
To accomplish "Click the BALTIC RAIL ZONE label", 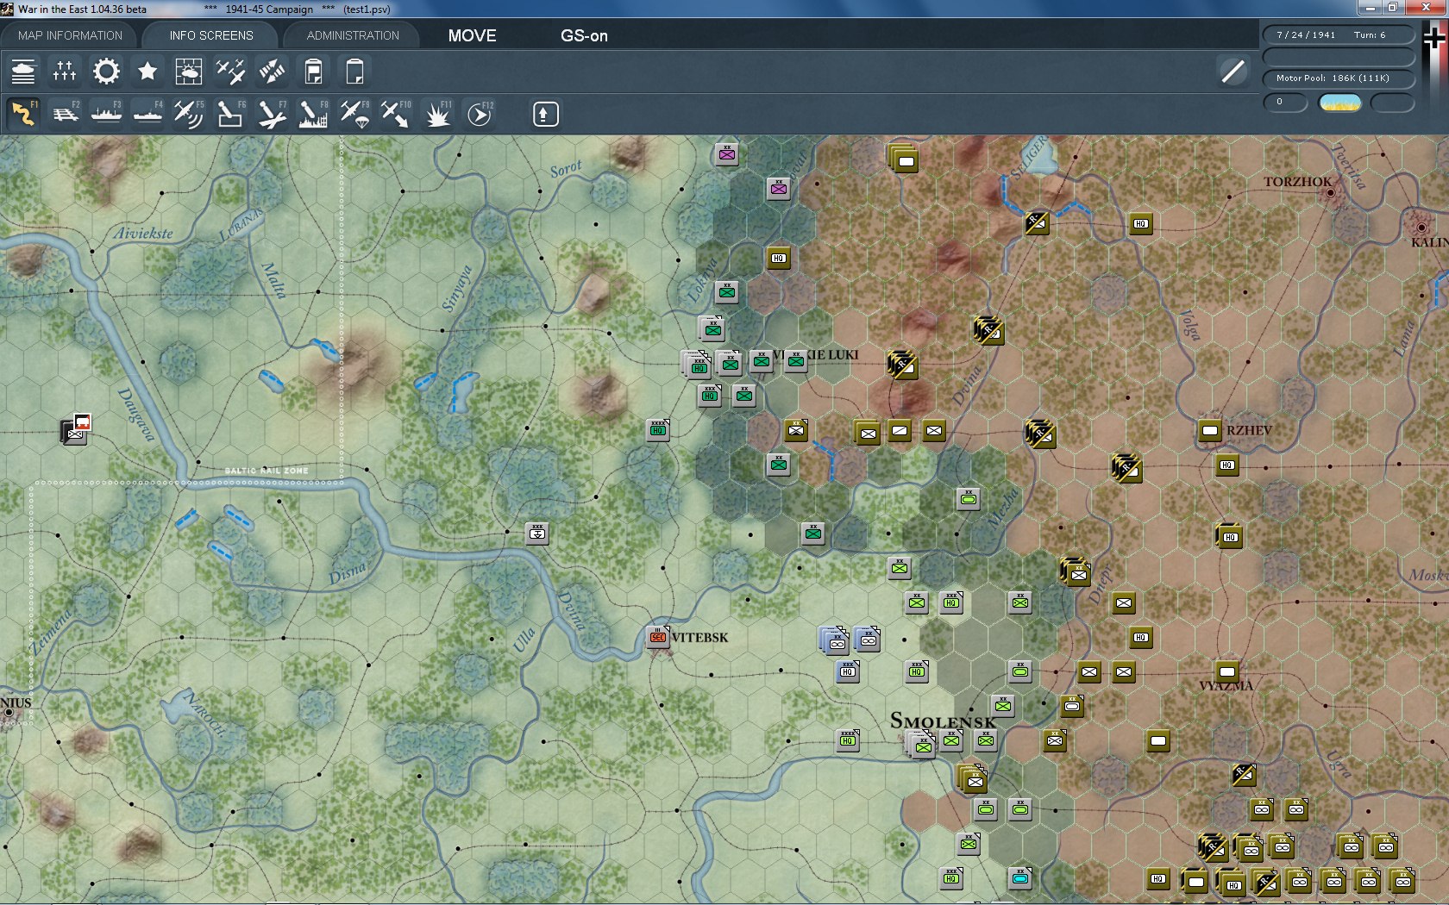I will (267, 471).
